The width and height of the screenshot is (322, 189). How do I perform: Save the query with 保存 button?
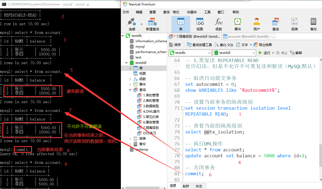[x=175, y=45]
